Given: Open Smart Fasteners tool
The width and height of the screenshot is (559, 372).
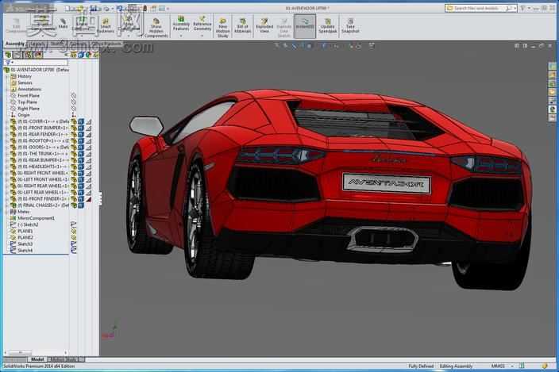Looking at the screenshot, I should (106, 25).
